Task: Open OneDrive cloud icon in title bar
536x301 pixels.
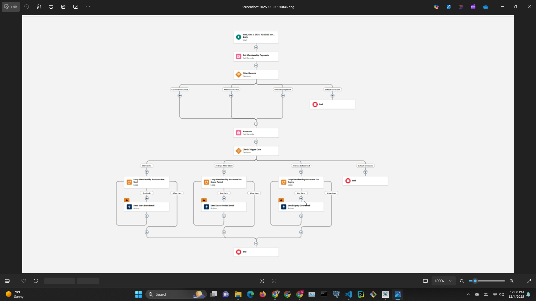Action: coord(485,7)
